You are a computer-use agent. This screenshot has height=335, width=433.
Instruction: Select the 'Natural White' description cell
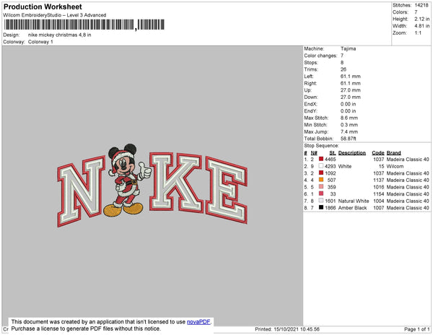pos(354,201)
